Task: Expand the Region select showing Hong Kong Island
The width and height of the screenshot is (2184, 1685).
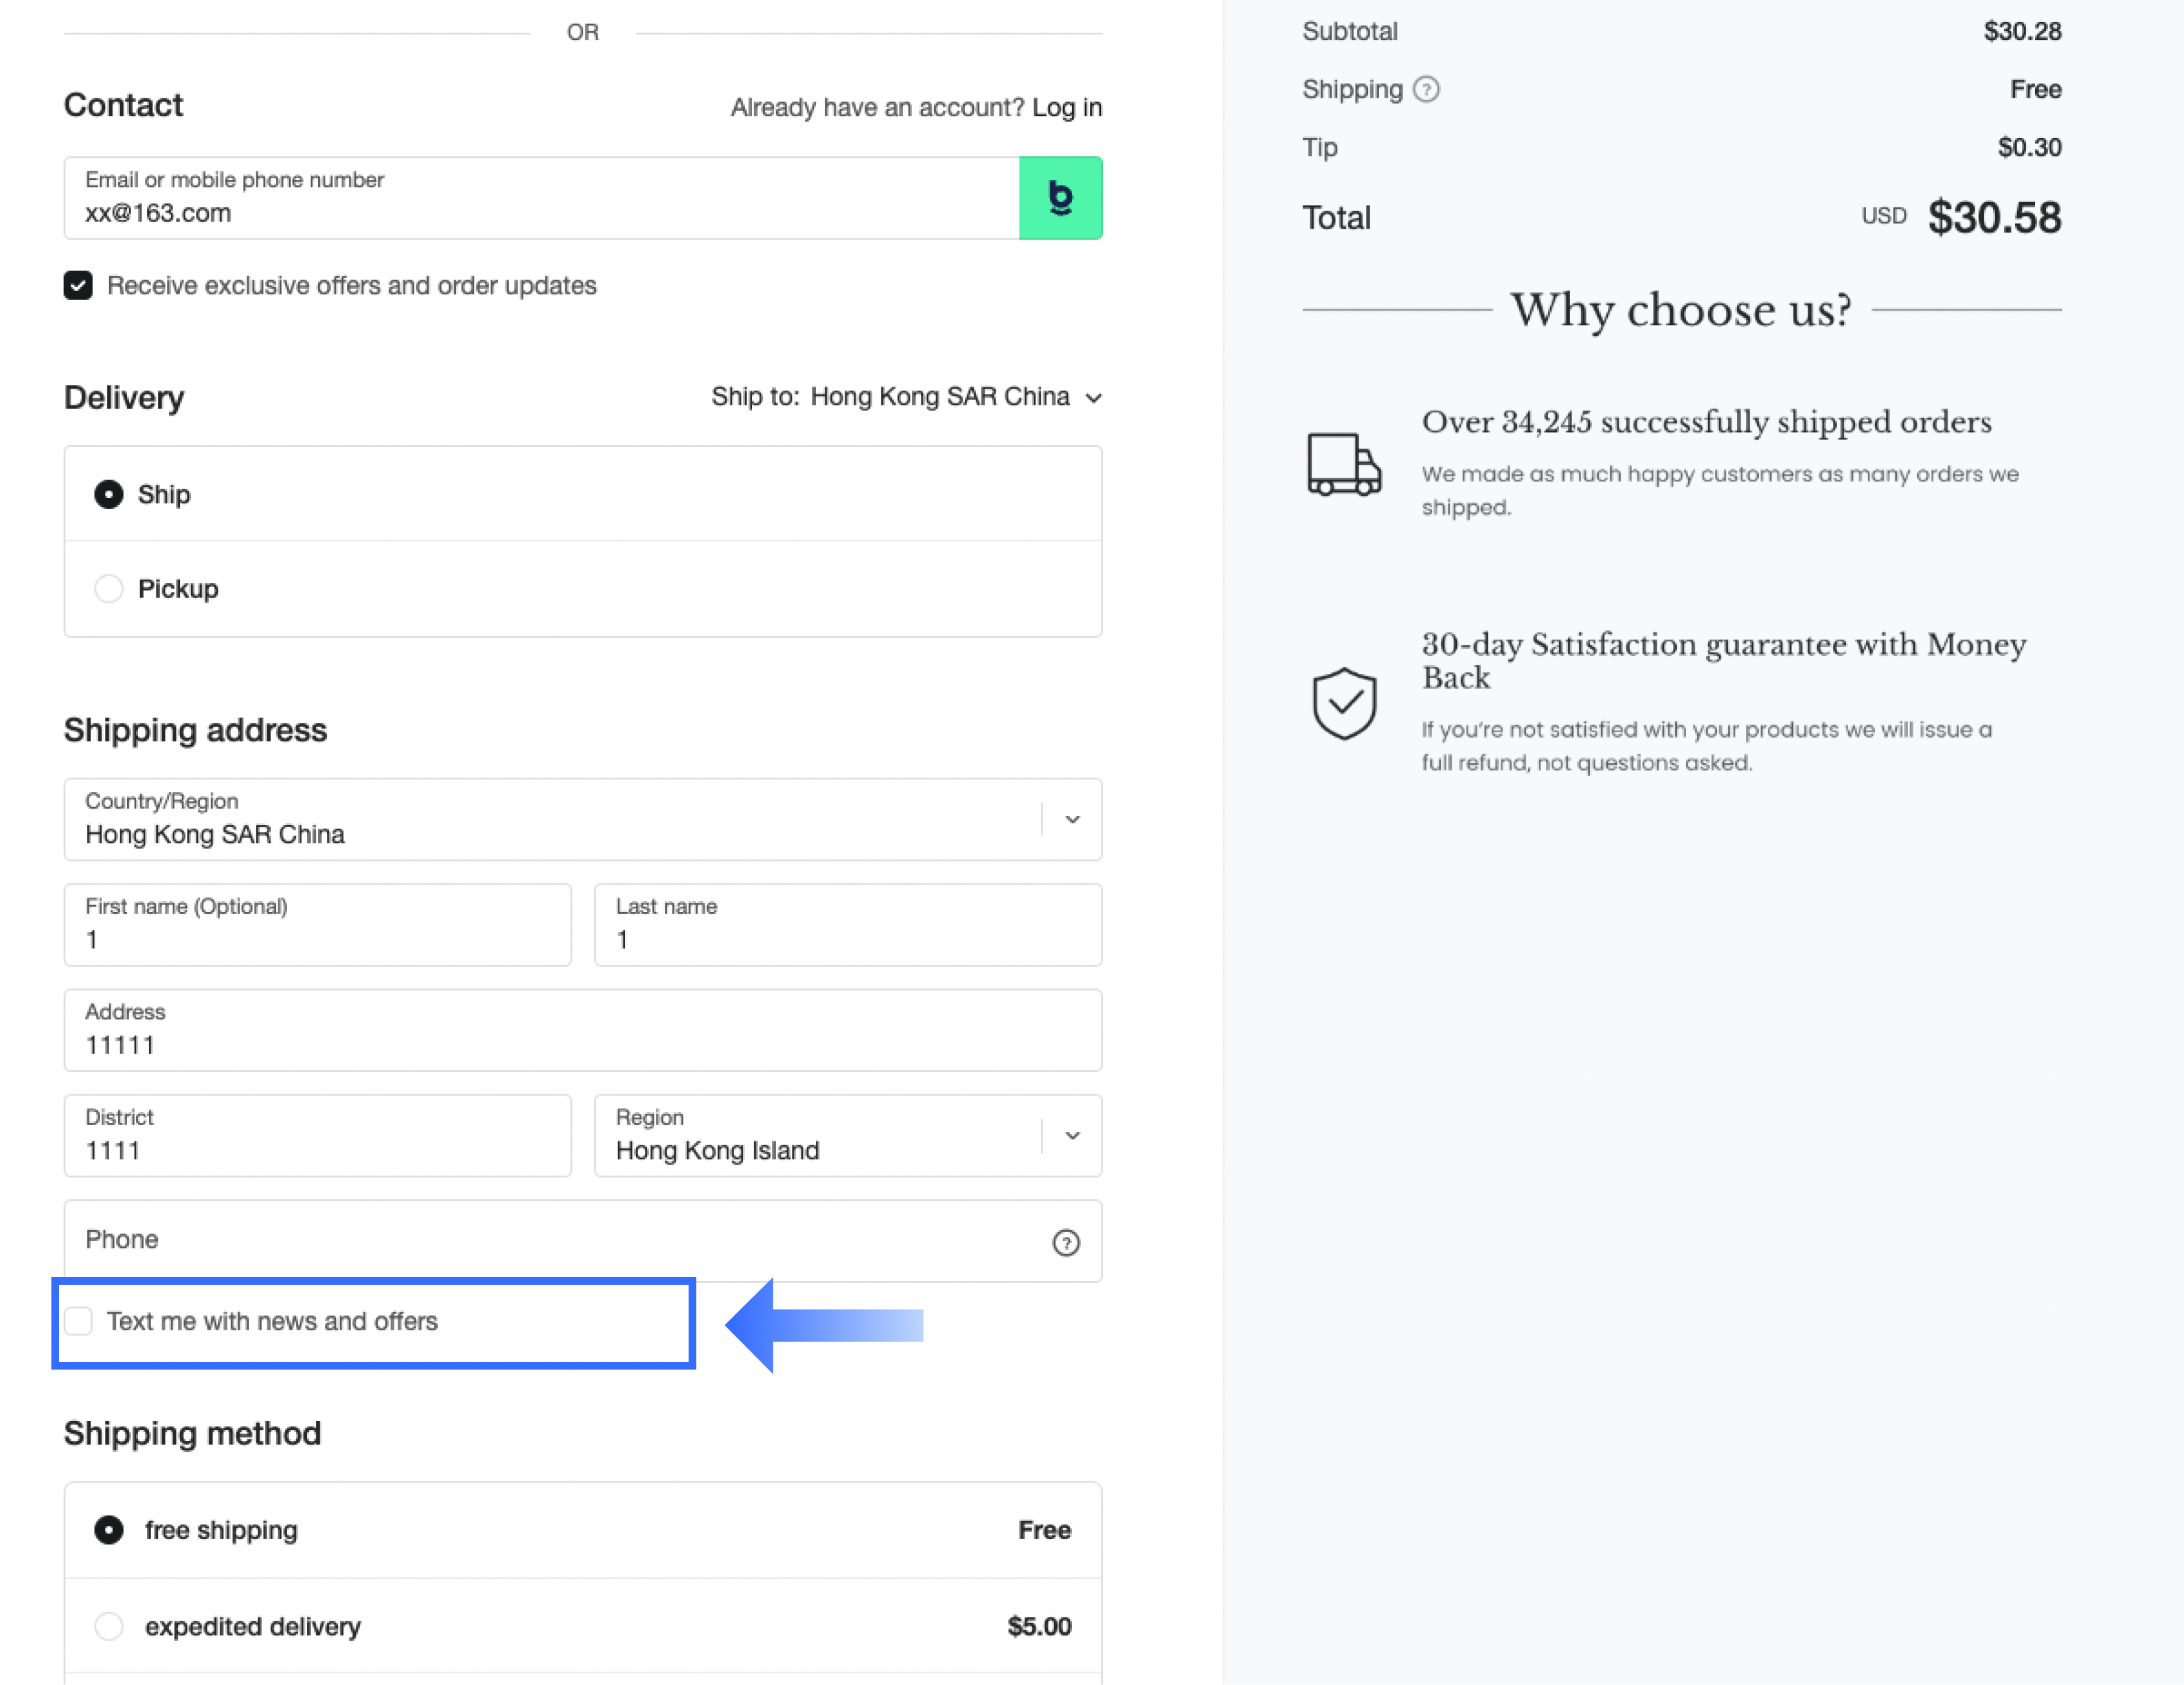Action: (x=848, y=1135)
